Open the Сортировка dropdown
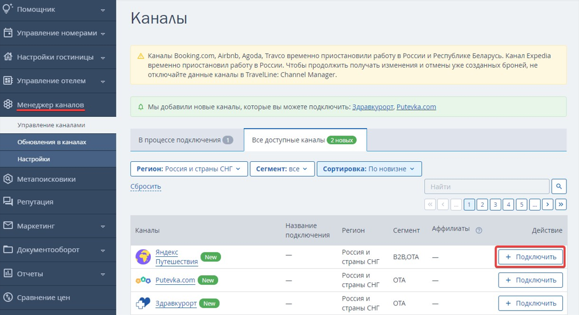The image size is (579, 315). tap(369, 169)
